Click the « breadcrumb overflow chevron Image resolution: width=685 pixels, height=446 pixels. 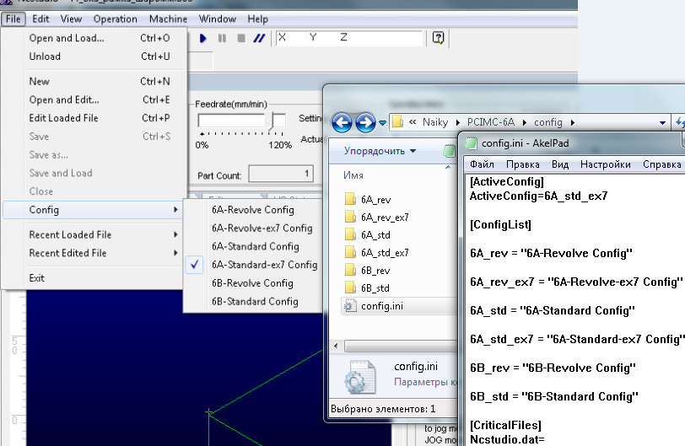(413, 122)
